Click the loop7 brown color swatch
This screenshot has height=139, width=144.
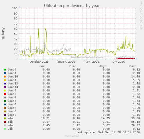[5, 108]
